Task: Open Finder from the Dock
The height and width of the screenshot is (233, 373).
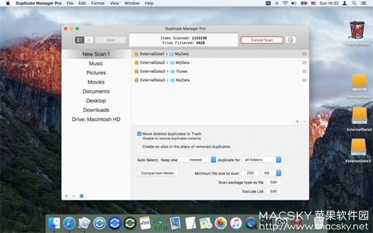Action: [54, 223]
